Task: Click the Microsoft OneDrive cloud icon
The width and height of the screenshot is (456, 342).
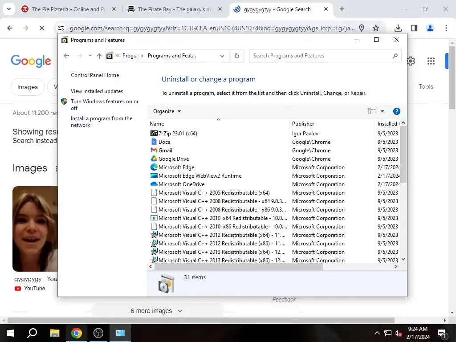Action: tap(154, 184)
